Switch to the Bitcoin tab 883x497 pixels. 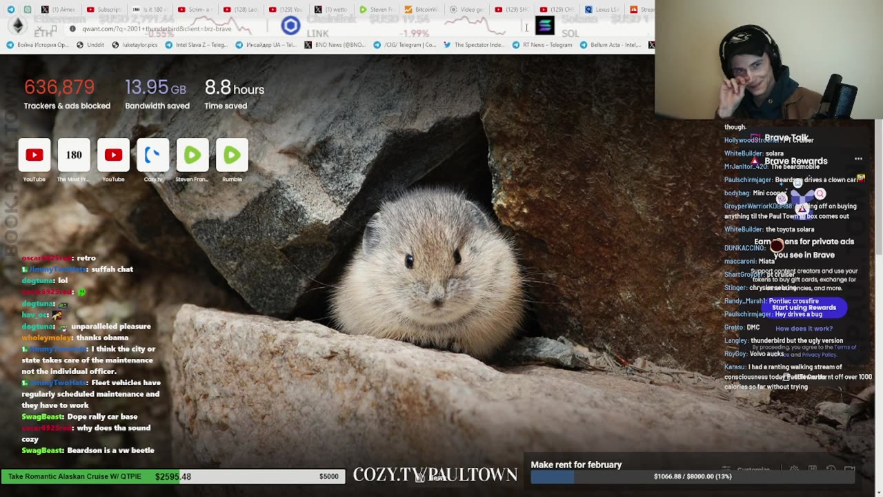tap(421, 10)
